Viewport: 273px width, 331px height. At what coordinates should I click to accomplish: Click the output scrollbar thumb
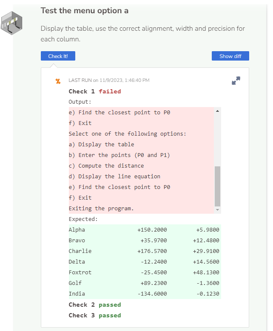[x=217, y=186]
